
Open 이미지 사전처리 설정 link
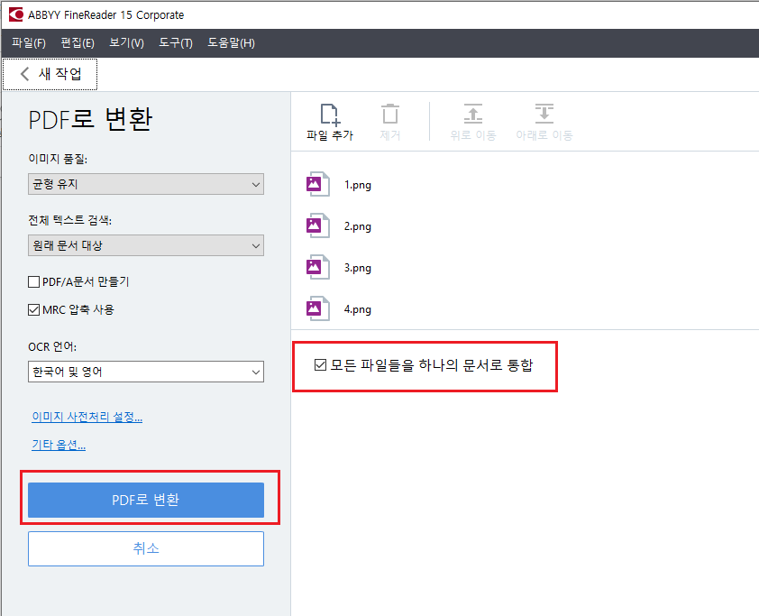87,417
